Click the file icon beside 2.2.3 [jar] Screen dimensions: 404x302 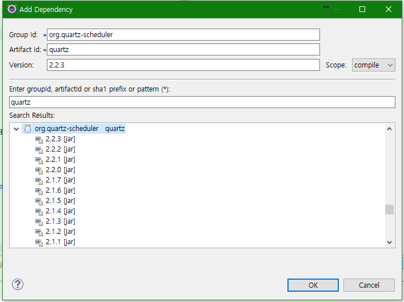pyautogui.click(x=39, y=140)
